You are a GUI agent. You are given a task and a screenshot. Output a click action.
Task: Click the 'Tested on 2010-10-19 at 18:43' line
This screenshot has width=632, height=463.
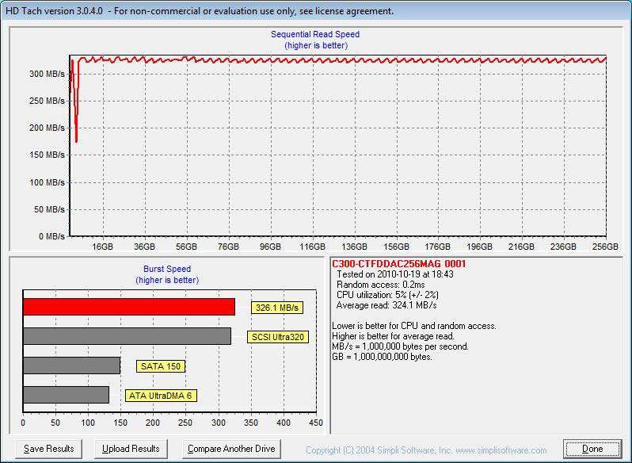pos(395,274)
